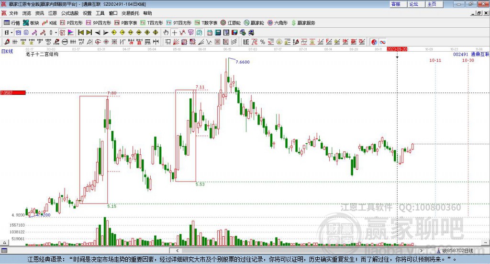This screenshot has width=490, height=264.
Task: Click the 10-30 date marker
Action: click(468, 60)
